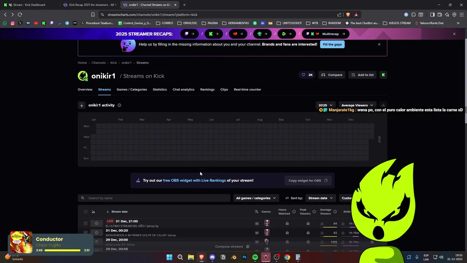Open the UNITY/GODOT bookmarks folder
Image resolution: width=467 pixels, height=263 pixels.
click(289, 23)
